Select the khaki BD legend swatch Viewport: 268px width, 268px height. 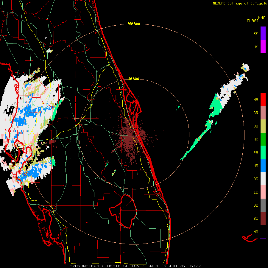tap(263, 126)
